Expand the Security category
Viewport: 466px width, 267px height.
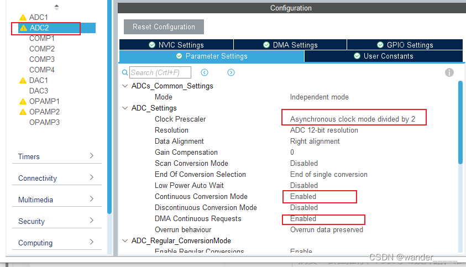tap(56, 221)
